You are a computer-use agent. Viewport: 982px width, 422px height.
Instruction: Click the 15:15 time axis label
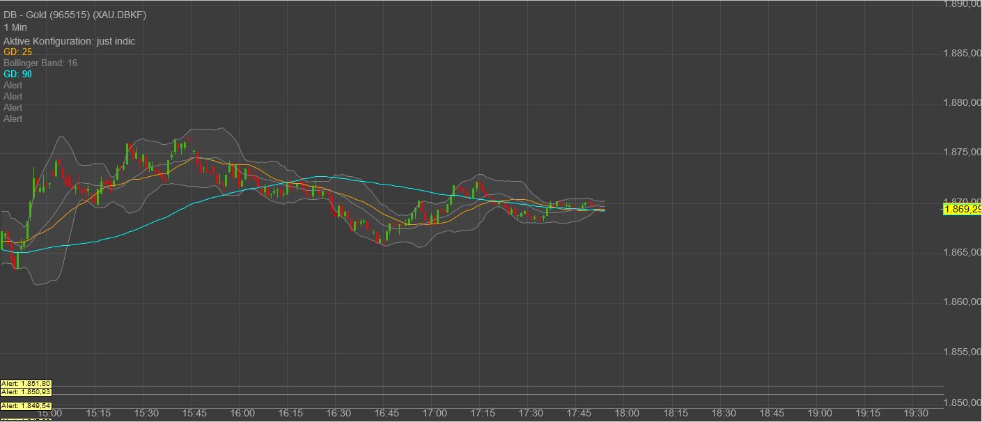[98, 414]
